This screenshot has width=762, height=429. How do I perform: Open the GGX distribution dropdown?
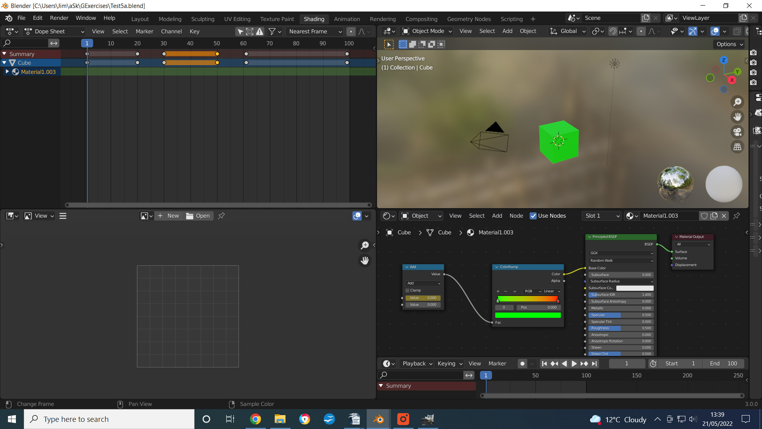pyautogui.click(x=621, y=253)
